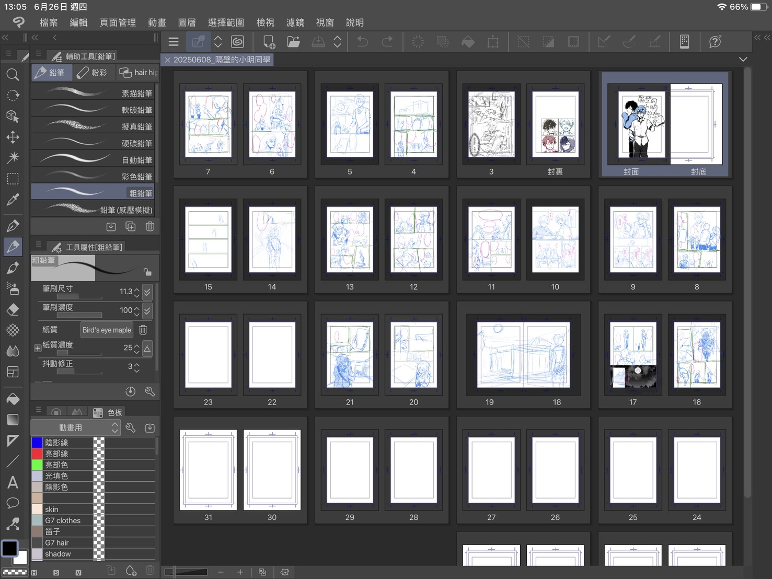Expand the 紙質濃度 plus expander
This screenshot has height=579, width=772.
click(38, 348)
